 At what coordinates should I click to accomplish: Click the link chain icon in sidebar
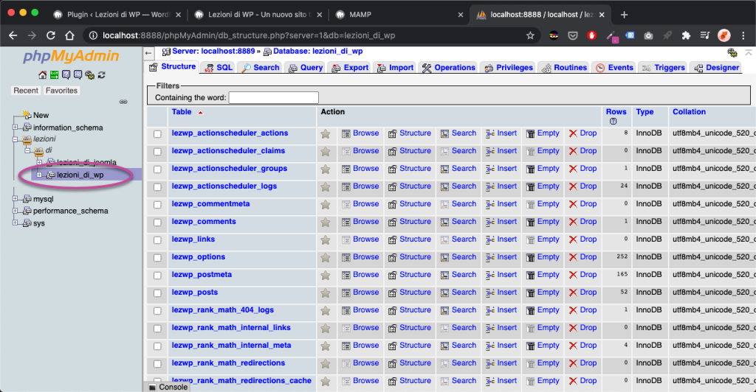tap(123, 102)
